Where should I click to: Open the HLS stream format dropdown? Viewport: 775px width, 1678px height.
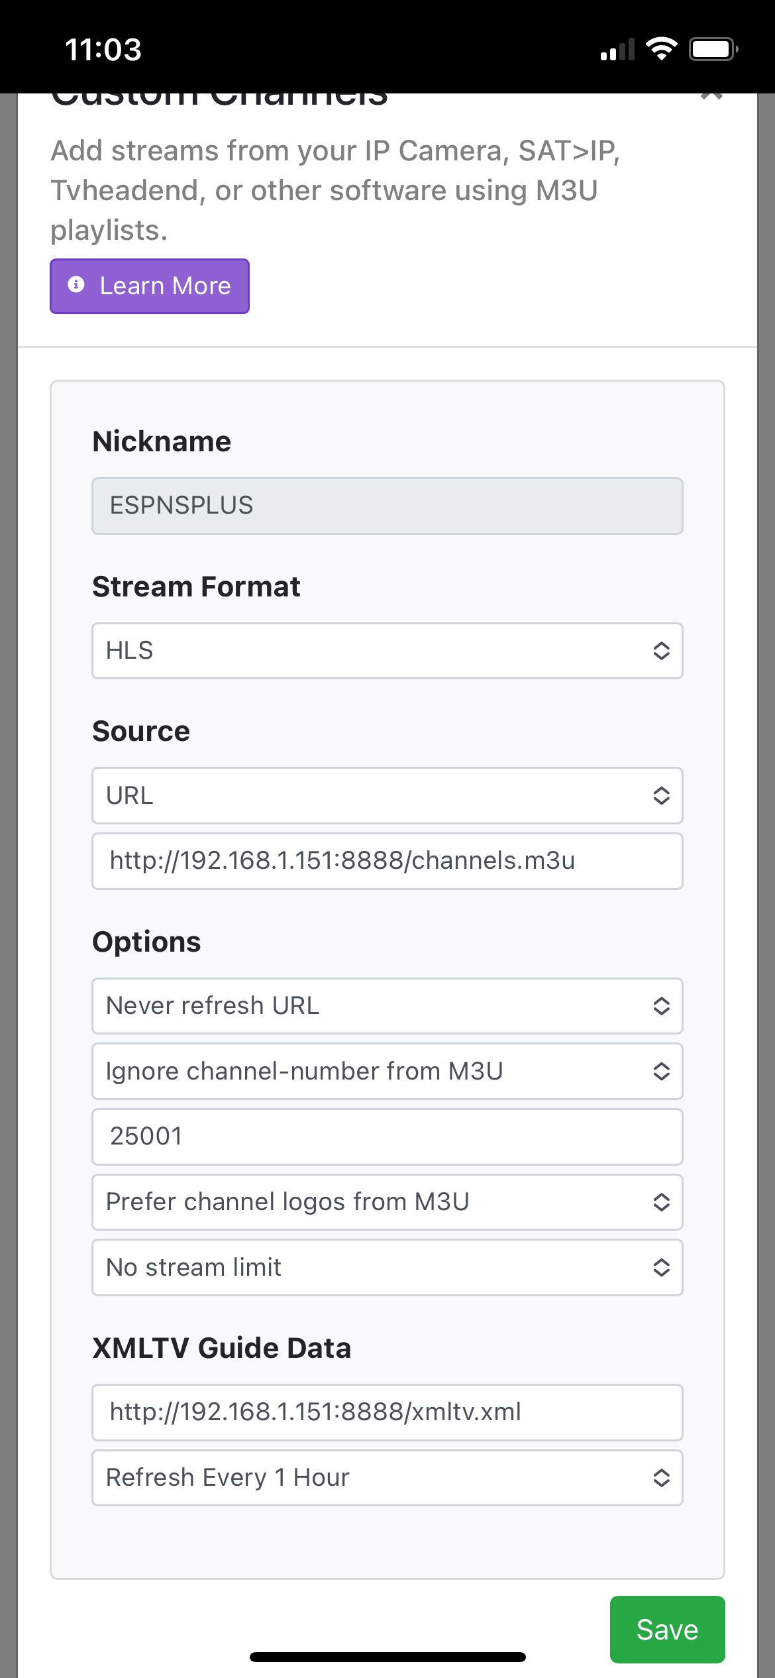pos(387,651)
